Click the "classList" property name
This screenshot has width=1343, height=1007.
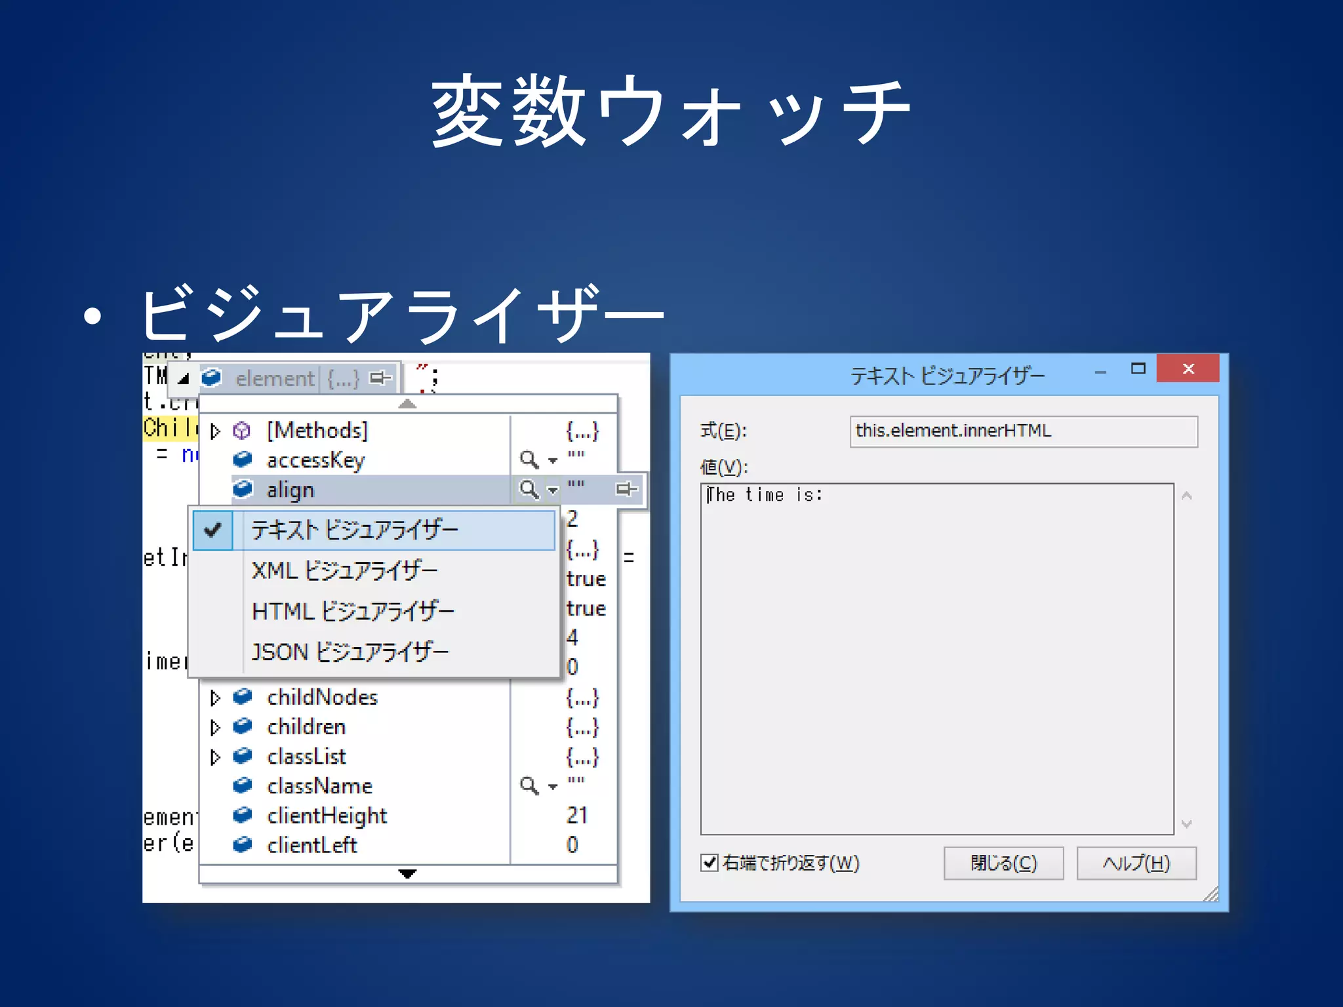click(306, 757)
